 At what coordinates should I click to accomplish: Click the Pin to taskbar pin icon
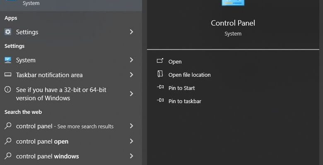click(x=160, y=100)
